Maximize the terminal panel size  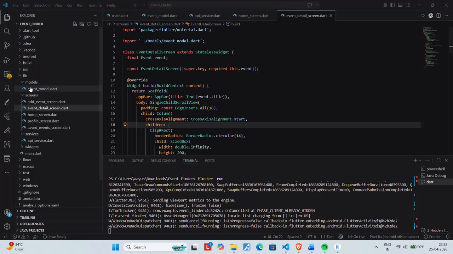pyautogui.click(x=438, y=161)
